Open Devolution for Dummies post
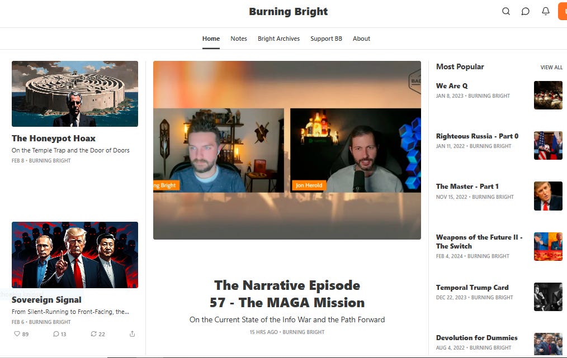567x358 pixels. coord(476,338)
